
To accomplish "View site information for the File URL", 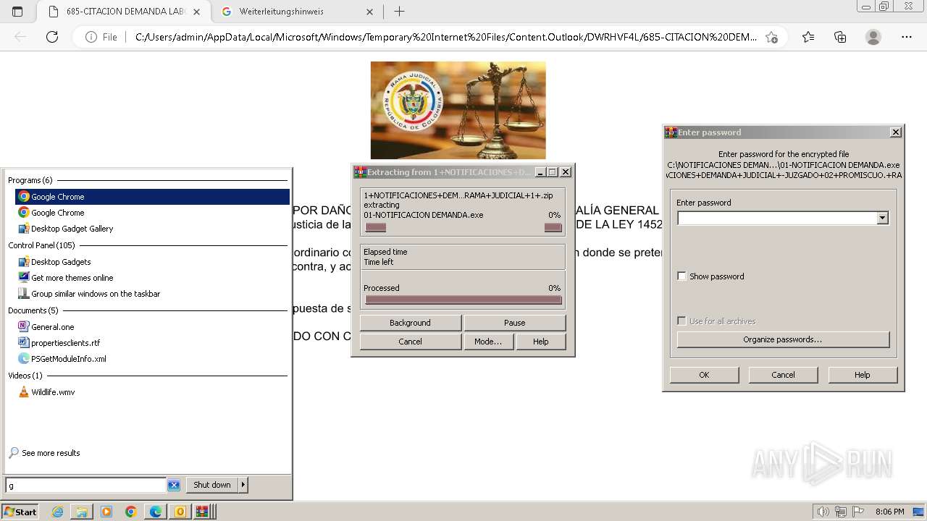I will click(101, 37).
